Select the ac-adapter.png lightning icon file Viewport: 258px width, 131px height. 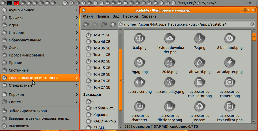click(230, 62)
